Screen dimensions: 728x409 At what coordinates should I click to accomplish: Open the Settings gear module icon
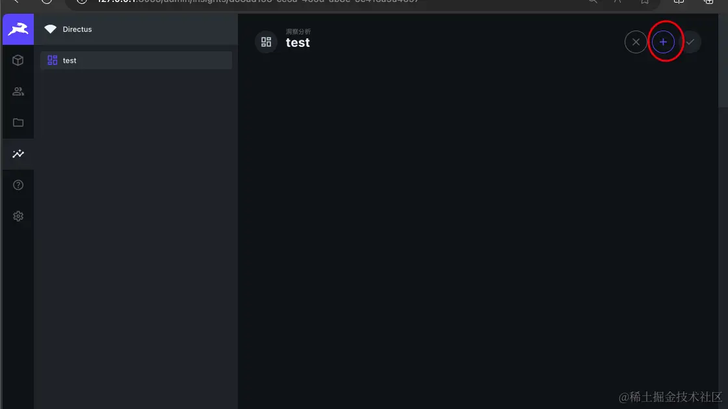tap(18, 216)
